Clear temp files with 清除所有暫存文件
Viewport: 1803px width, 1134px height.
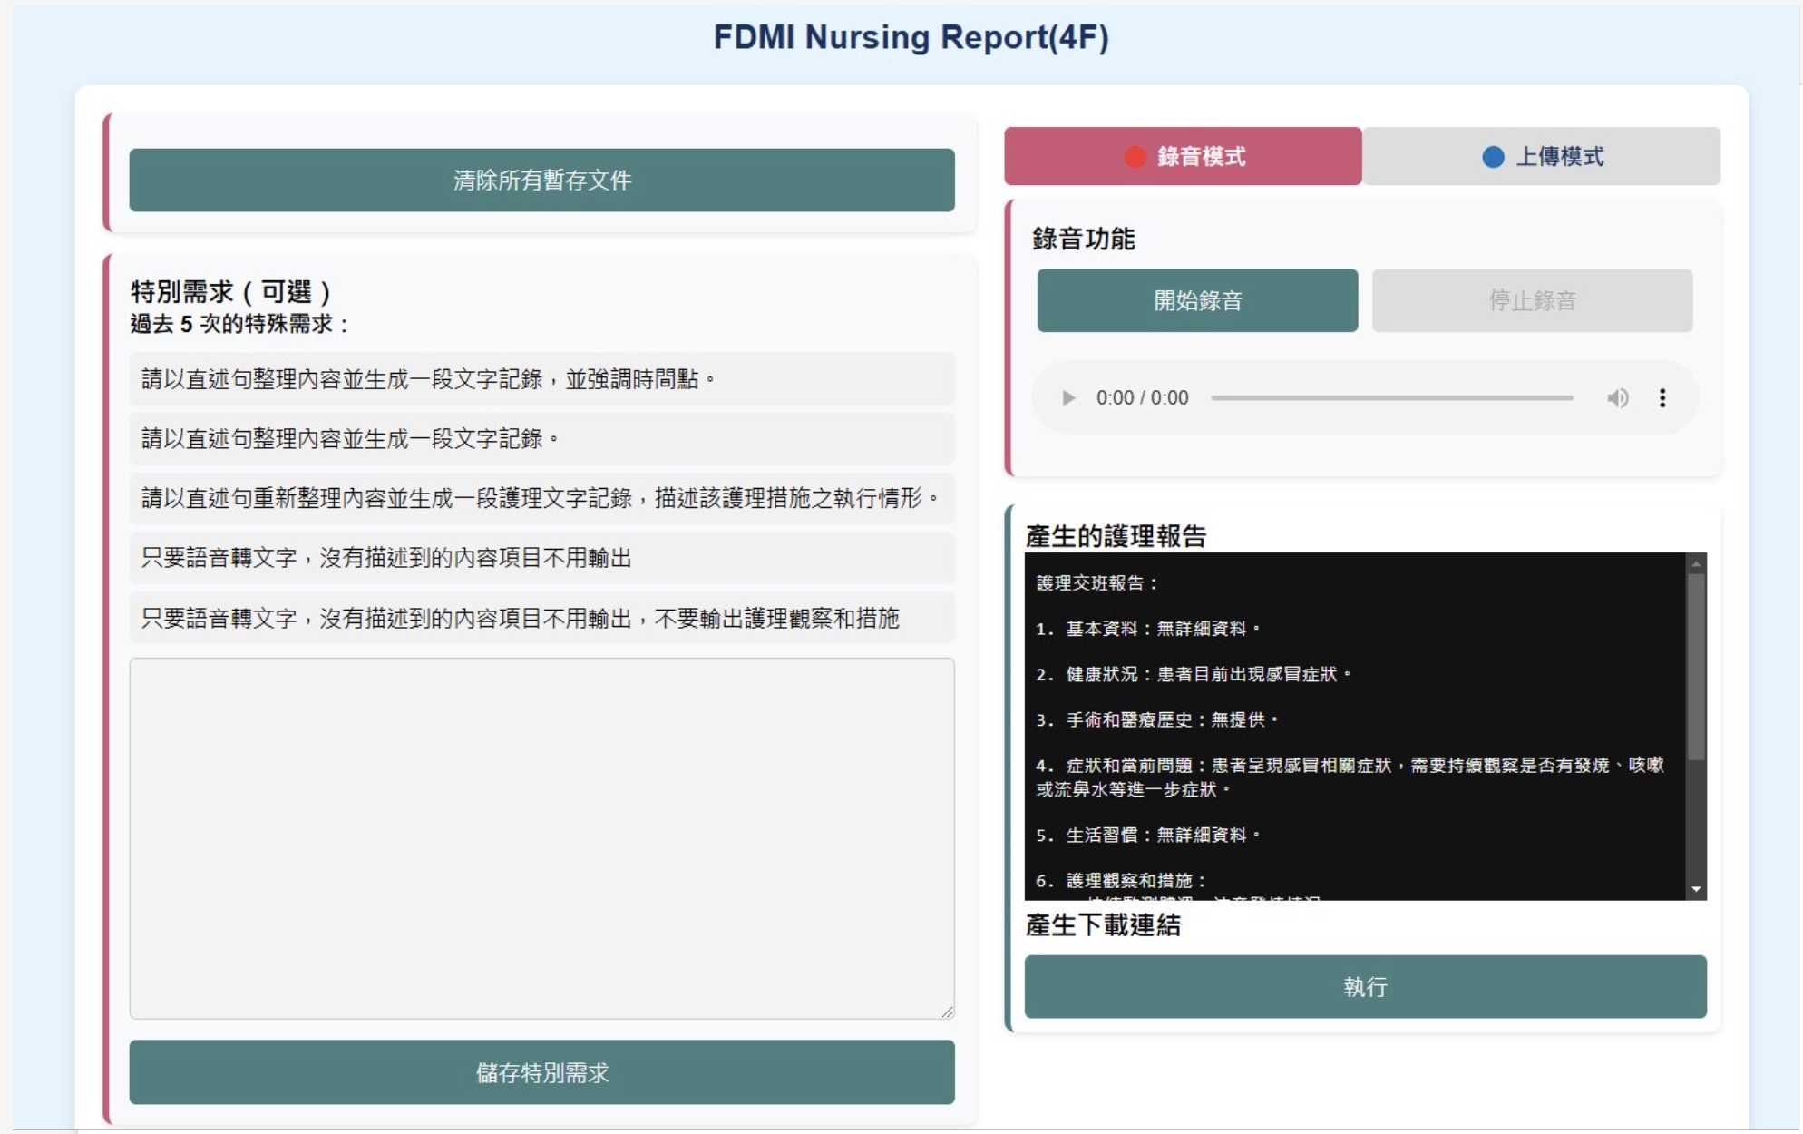541,180
